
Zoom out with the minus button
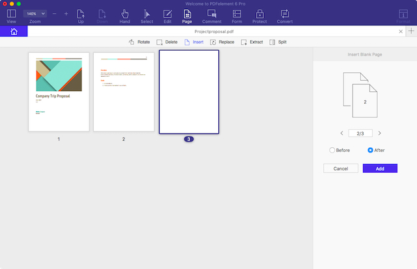click(x=54, y=14)
